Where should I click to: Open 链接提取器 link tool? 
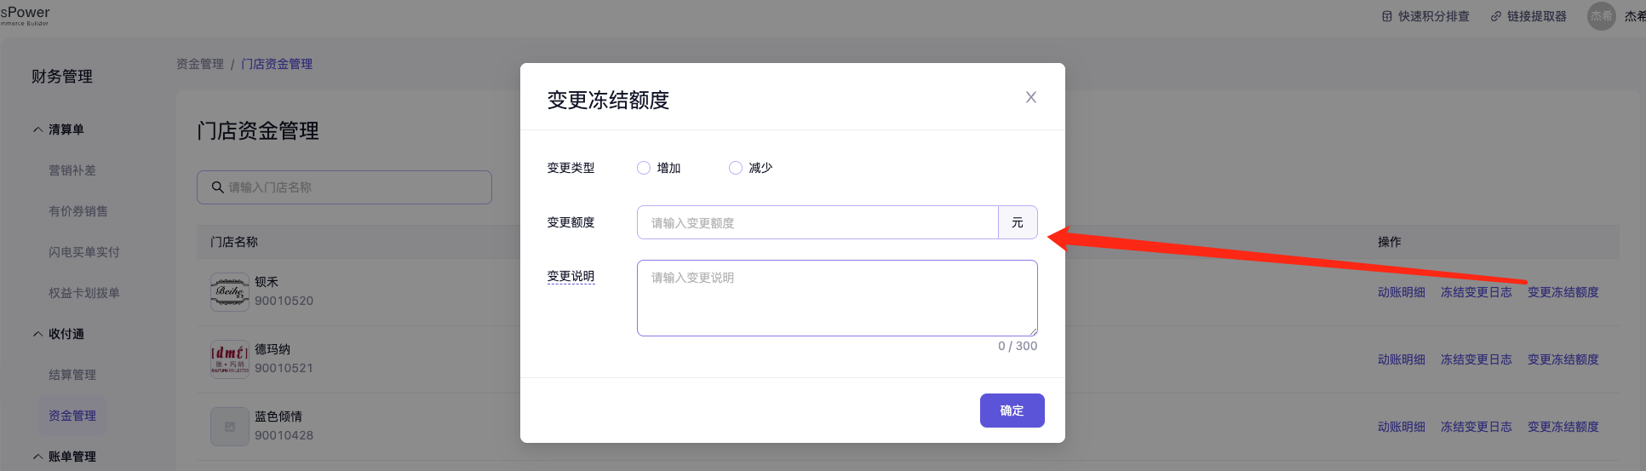[1528, 16]
